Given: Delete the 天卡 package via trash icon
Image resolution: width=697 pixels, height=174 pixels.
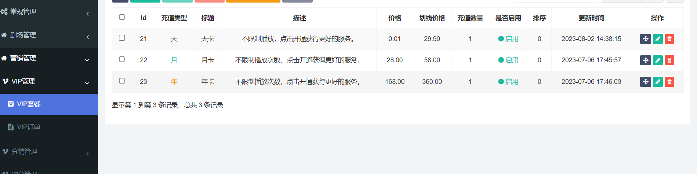Looking at the screenshot, I should pos(669,39).
